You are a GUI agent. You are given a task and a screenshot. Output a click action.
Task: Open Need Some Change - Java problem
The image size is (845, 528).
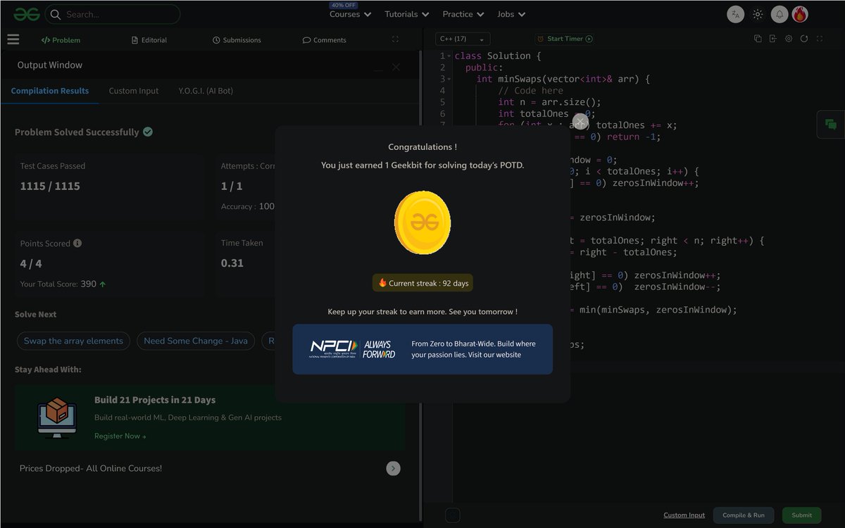[196, 341]
